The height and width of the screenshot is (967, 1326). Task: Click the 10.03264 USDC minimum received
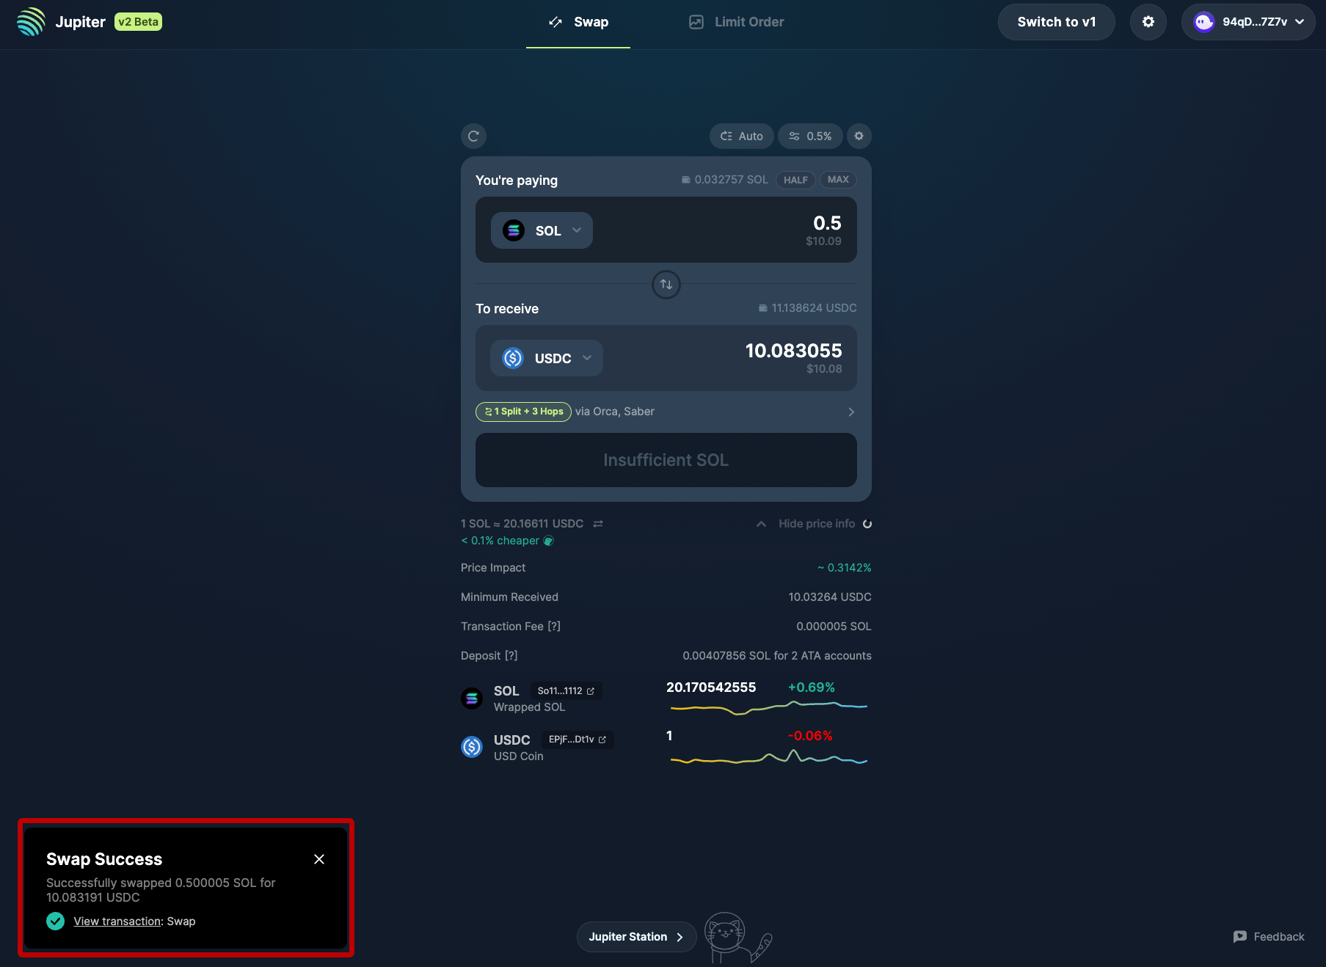(x=830, y=597)
